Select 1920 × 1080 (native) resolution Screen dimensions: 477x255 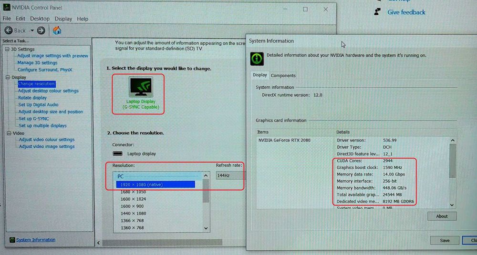pos(156,184)
